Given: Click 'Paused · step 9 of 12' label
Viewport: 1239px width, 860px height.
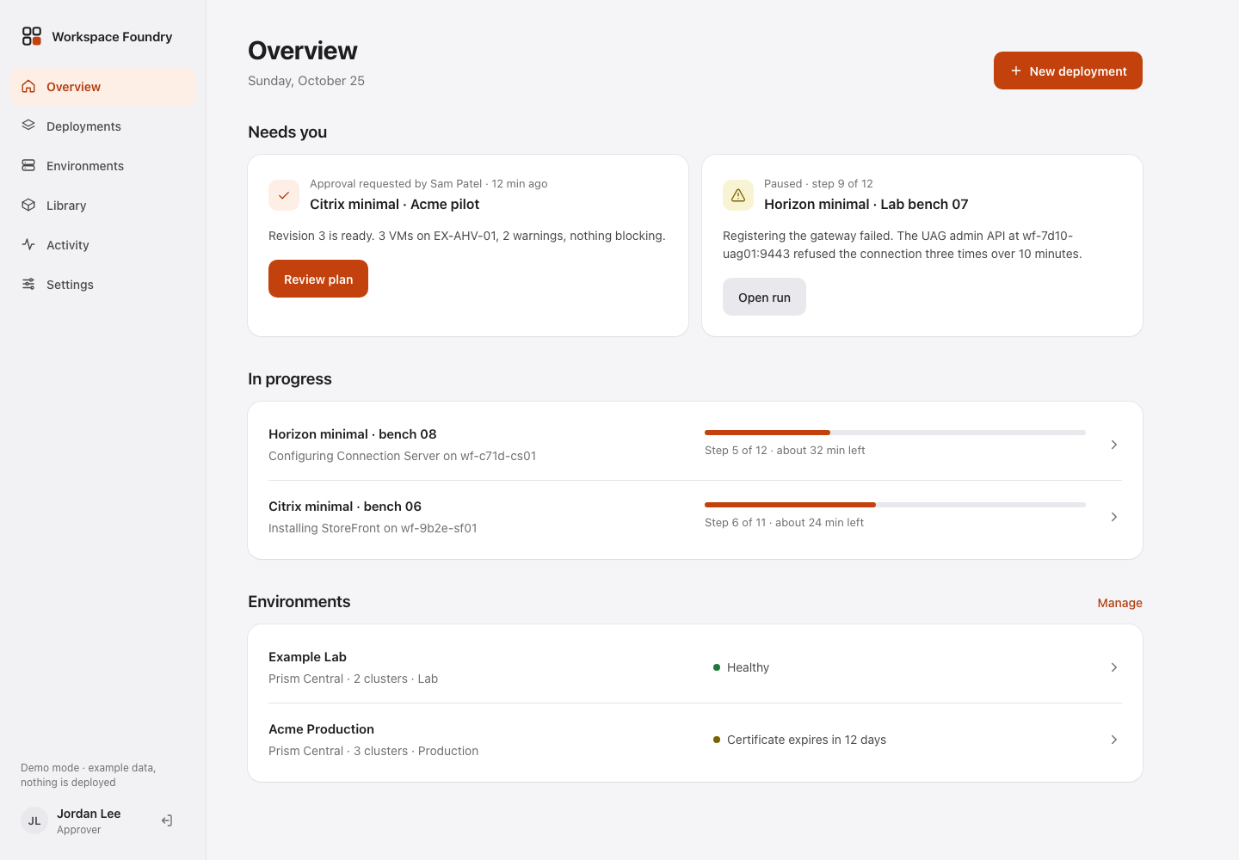Looking at the screenshot, I should pos(818,183).
